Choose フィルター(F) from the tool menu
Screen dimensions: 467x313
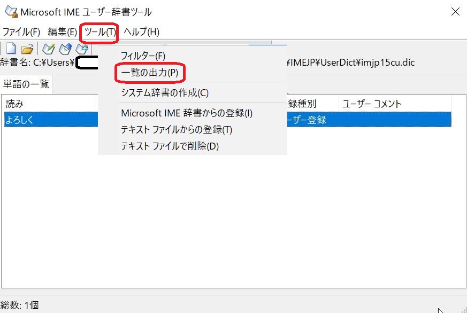click(143, 56)
